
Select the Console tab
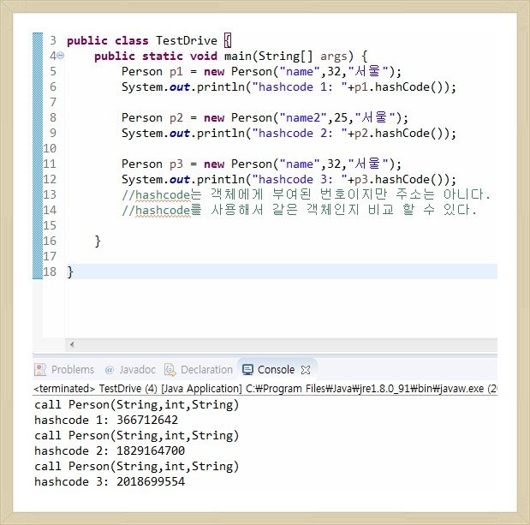[276, 369]
